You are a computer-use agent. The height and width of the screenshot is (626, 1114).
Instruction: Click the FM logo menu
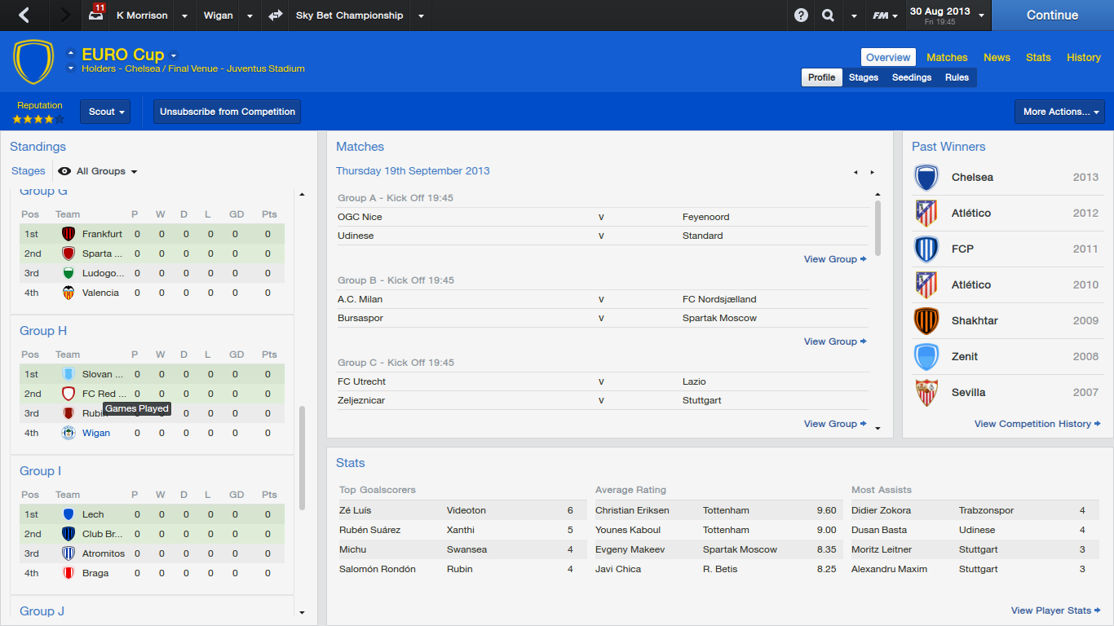point(884,15)
